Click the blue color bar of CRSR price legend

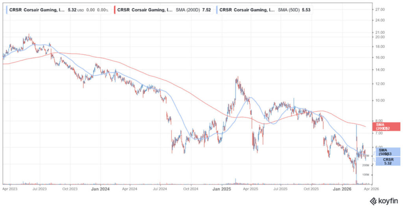(x=6, y=9)
